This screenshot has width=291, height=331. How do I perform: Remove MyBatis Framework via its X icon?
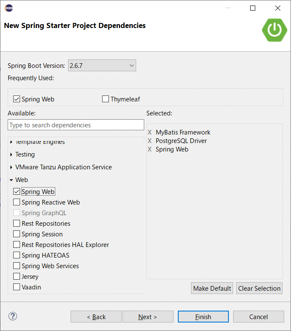(150, 132)
